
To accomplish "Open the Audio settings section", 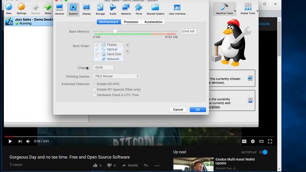I will (x=113, y=10).
